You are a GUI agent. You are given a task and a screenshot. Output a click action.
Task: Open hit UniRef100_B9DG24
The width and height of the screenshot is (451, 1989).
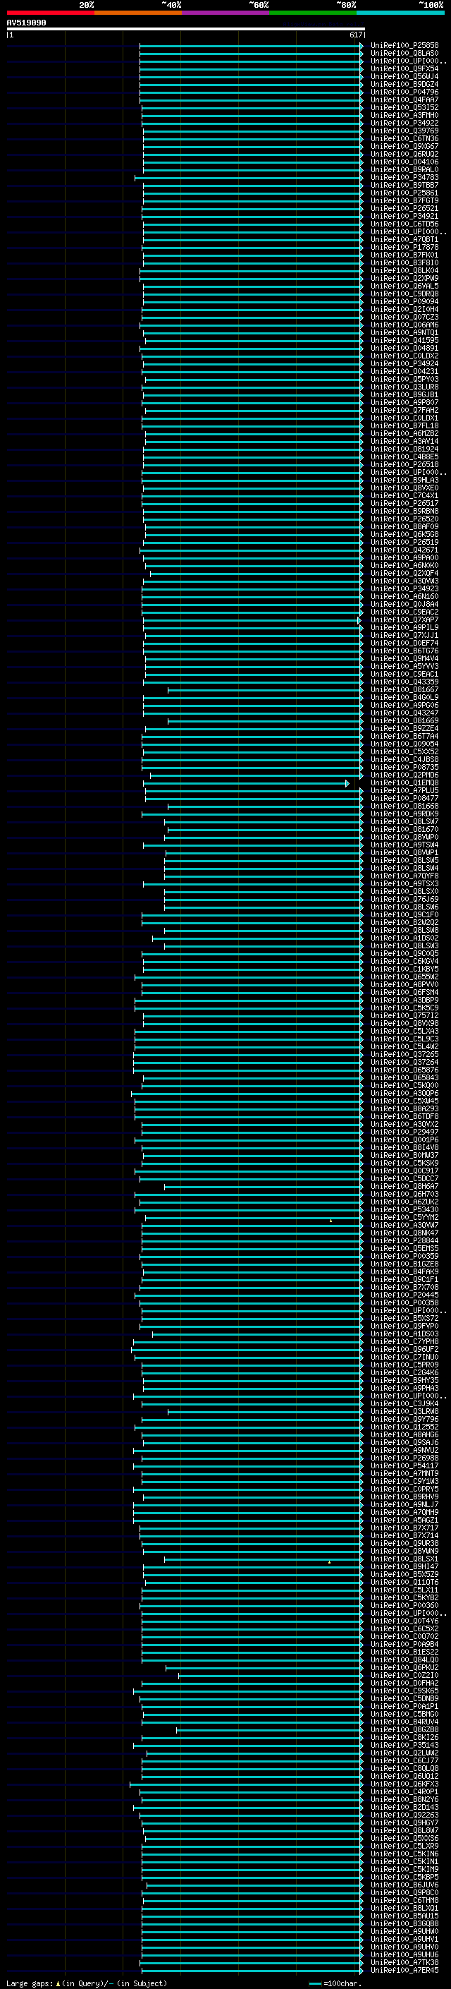(x=404, y=84)
